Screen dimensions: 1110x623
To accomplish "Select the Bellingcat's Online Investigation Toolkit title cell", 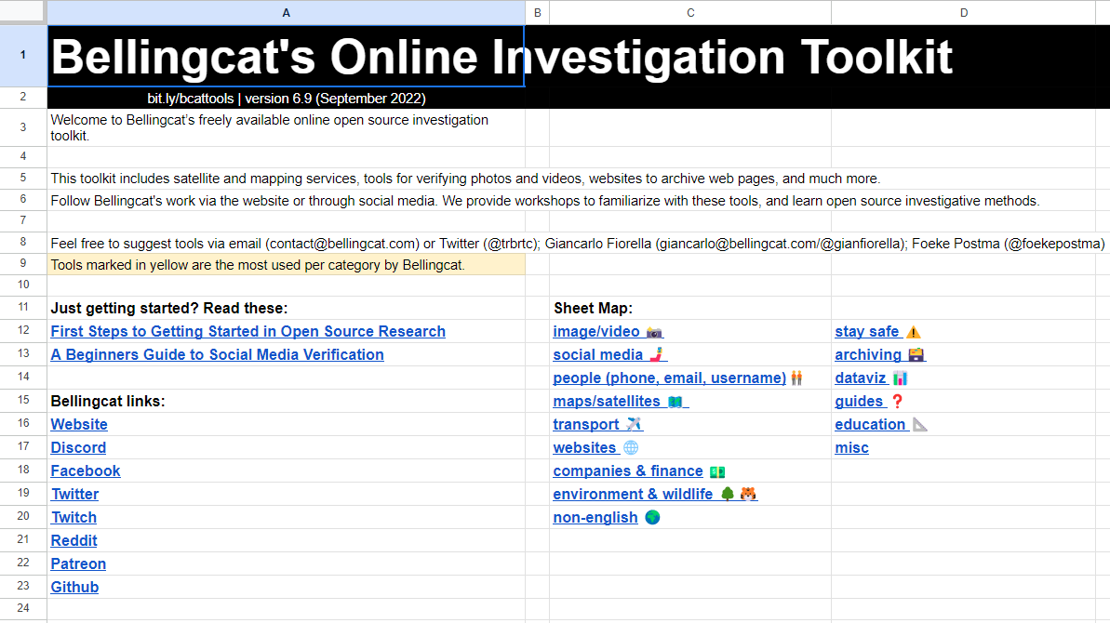I will (x=286, y=56).
